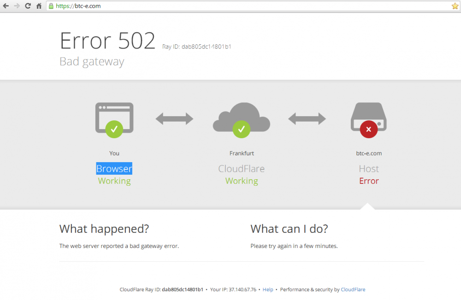Click 'Please try again in a few minutes.'
Screen dimensions: 461x300
tap(294, 246)
